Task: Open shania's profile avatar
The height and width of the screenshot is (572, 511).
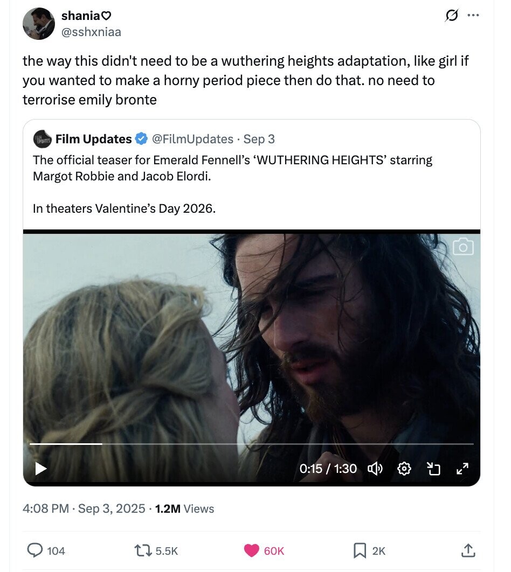Action: [38, 24]
